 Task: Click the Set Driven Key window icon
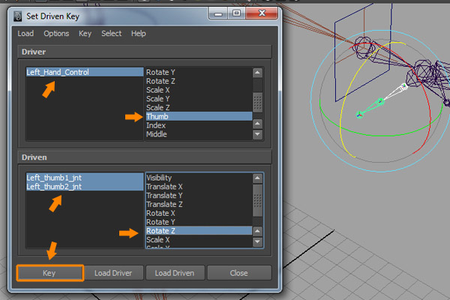click(17, 16)
